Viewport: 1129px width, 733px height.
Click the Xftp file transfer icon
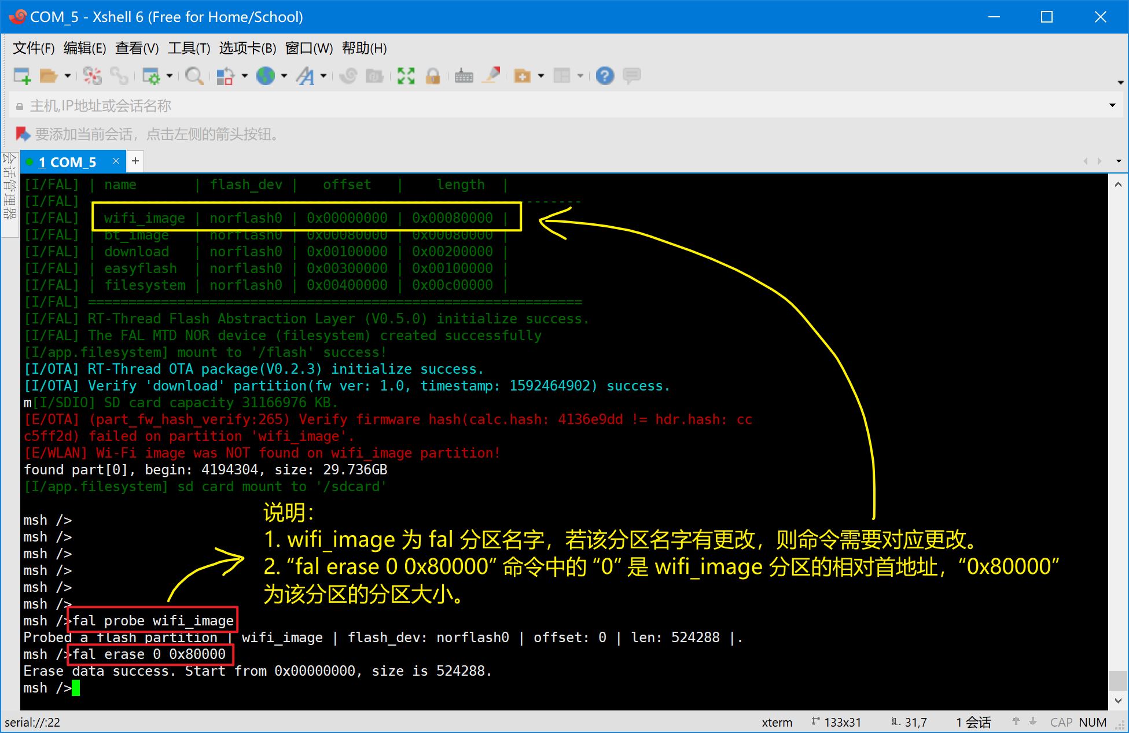pos(375,76)
